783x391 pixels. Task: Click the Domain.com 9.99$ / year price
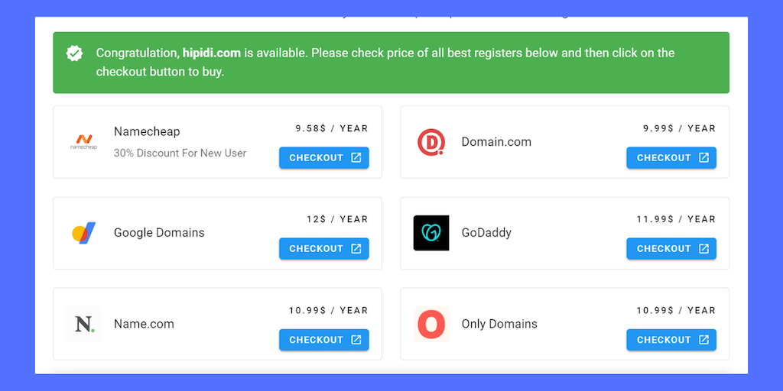coord(679,128)
